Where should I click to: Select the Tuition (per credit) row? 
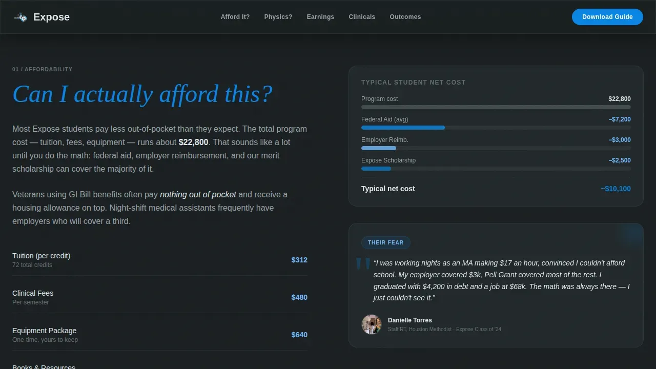tap(160, 260)
